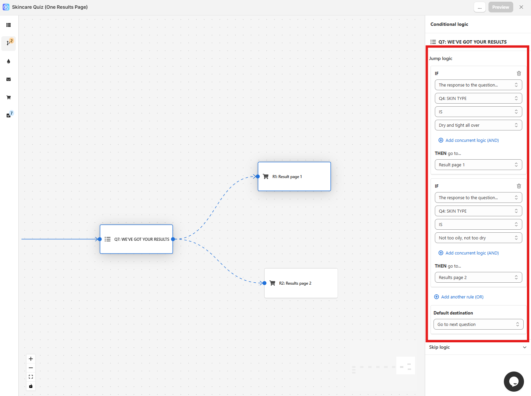The width and height of the screenshot is (531, 396).
Task: Click the list icon in Q7 node
Action: click(108, 239)
